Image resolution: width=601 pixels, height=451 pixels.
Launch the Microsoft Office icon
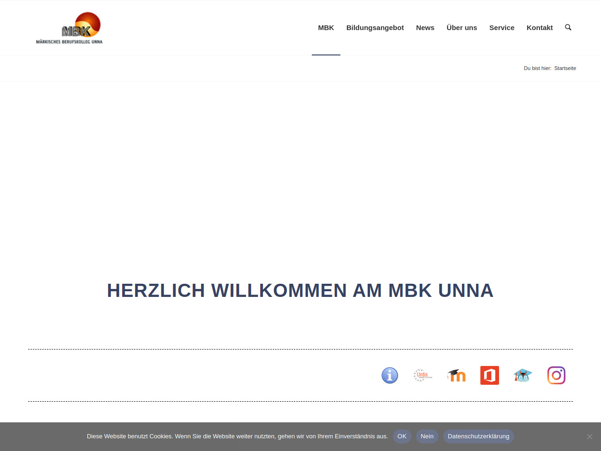490,375
